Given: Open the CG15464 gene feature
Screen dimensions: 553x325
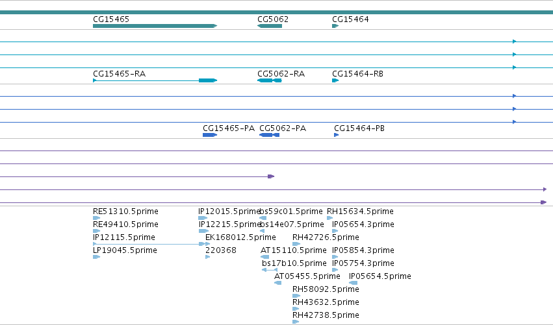Looking at the screenshot, I should (335, 26).
